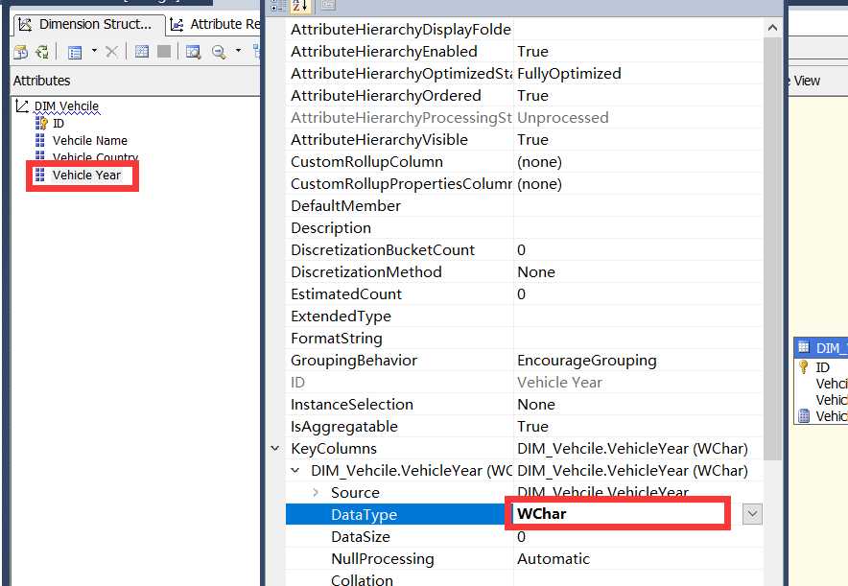This screenshot has height=586, width=848.
Task: Switch to the Attribute Relationships tab
Action: (215, 24)
